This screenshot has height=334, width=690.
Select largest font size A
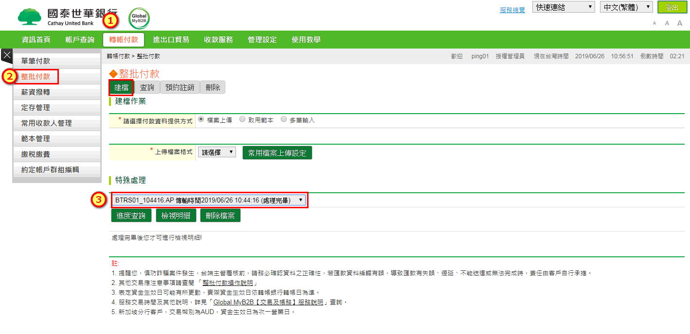point(680,23)
